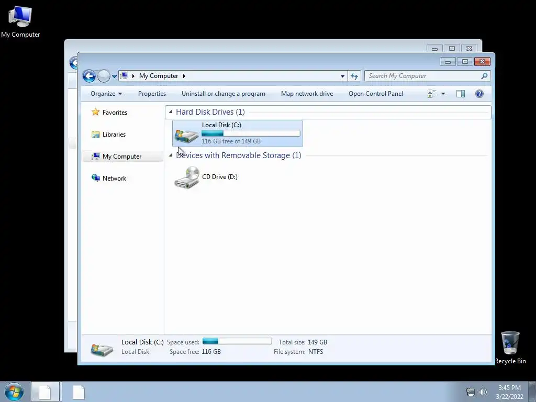Image resolution: width=536 pixels, height=402 pixels.
Task: Open the My Computer desktop icon
Action: (x=20, y=21)
